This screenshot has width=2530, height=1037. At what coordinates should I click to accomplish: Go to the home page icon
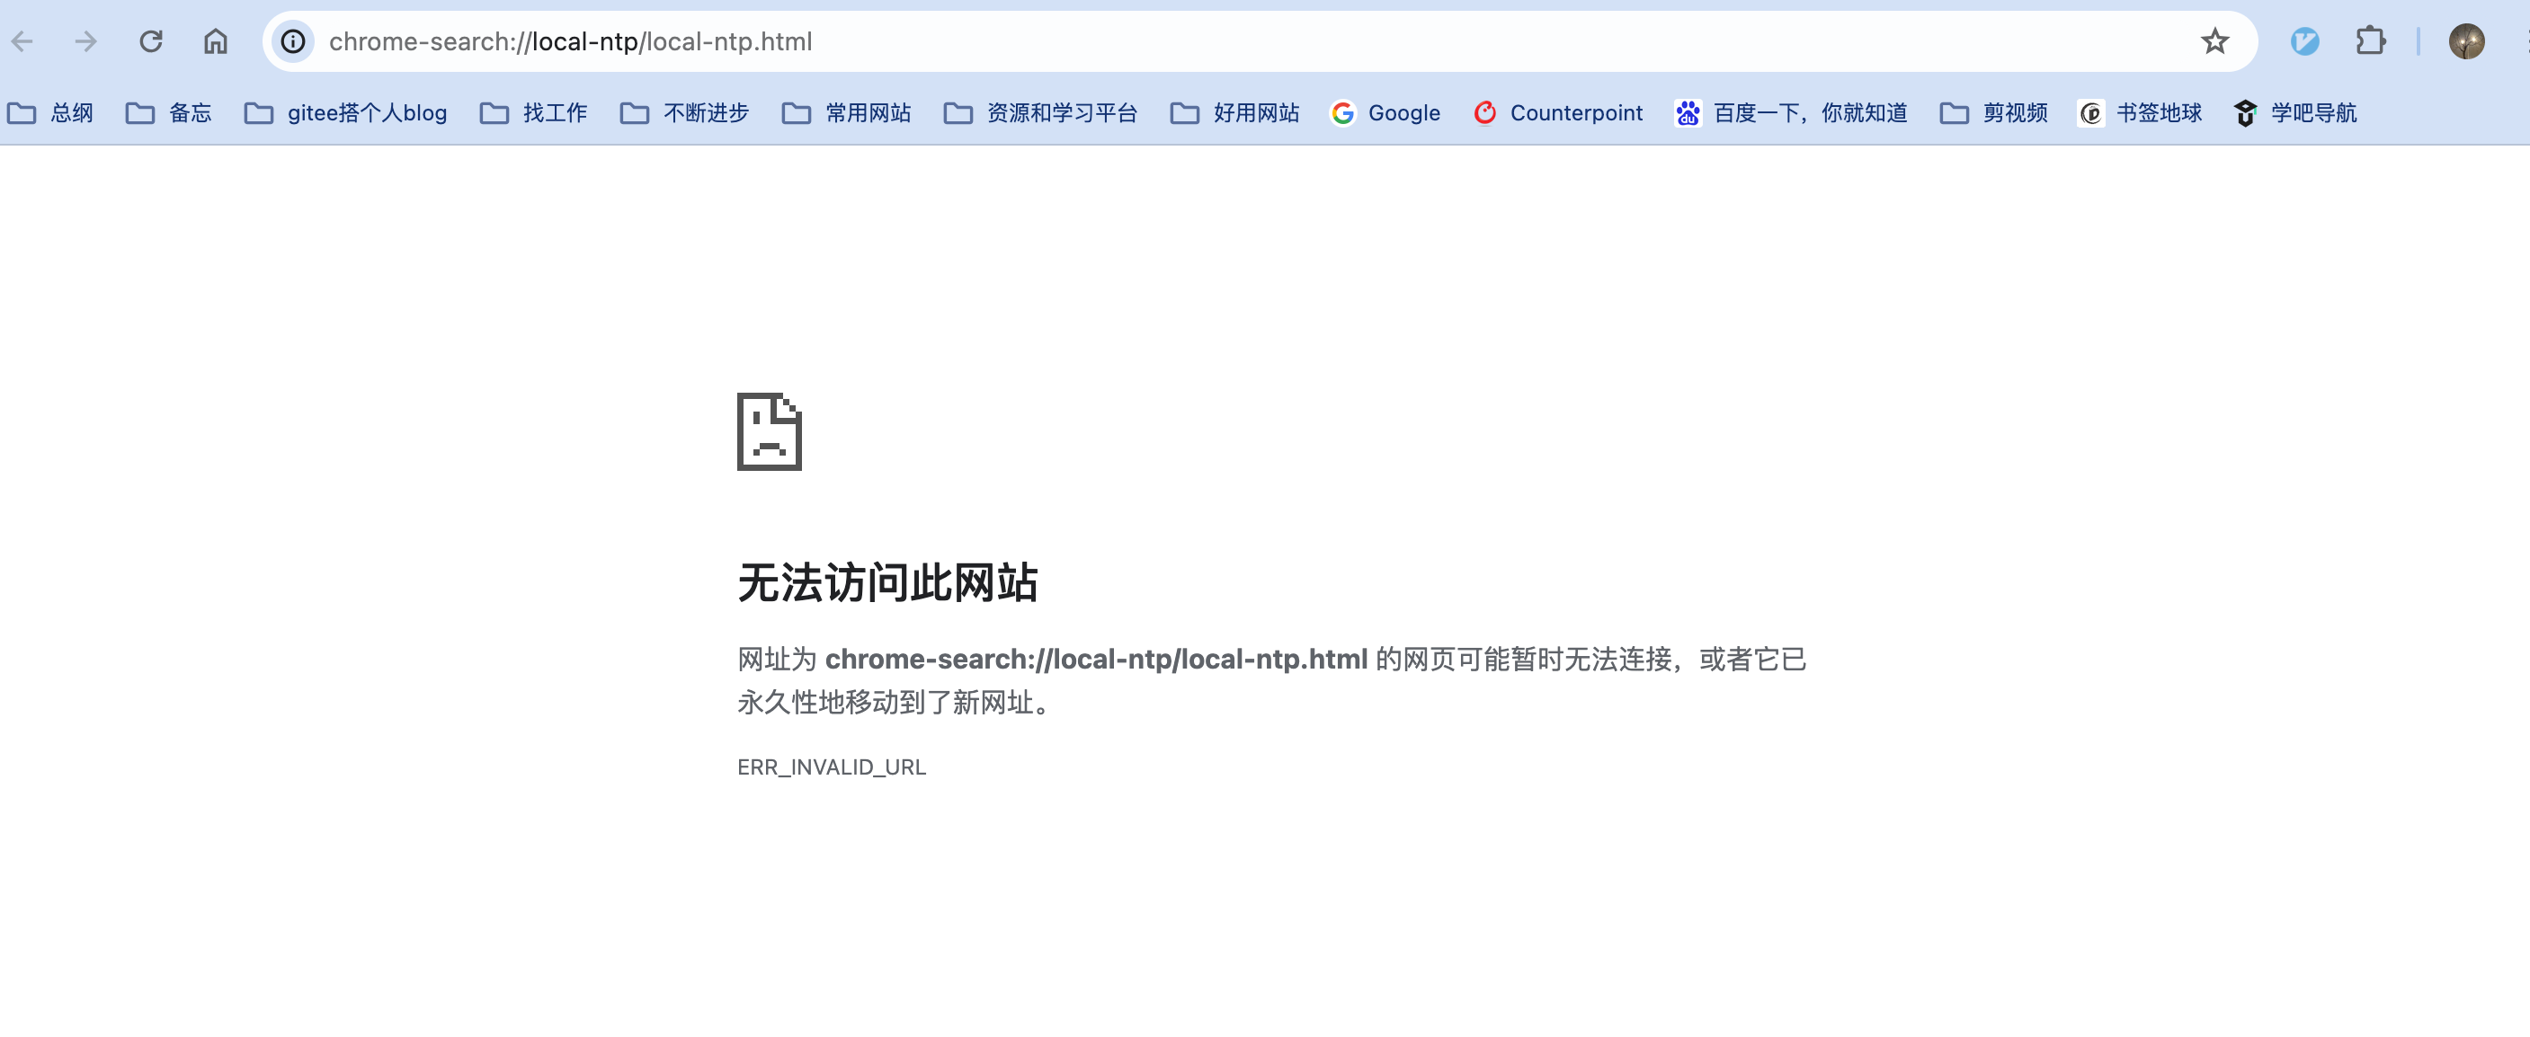[215, 41]
